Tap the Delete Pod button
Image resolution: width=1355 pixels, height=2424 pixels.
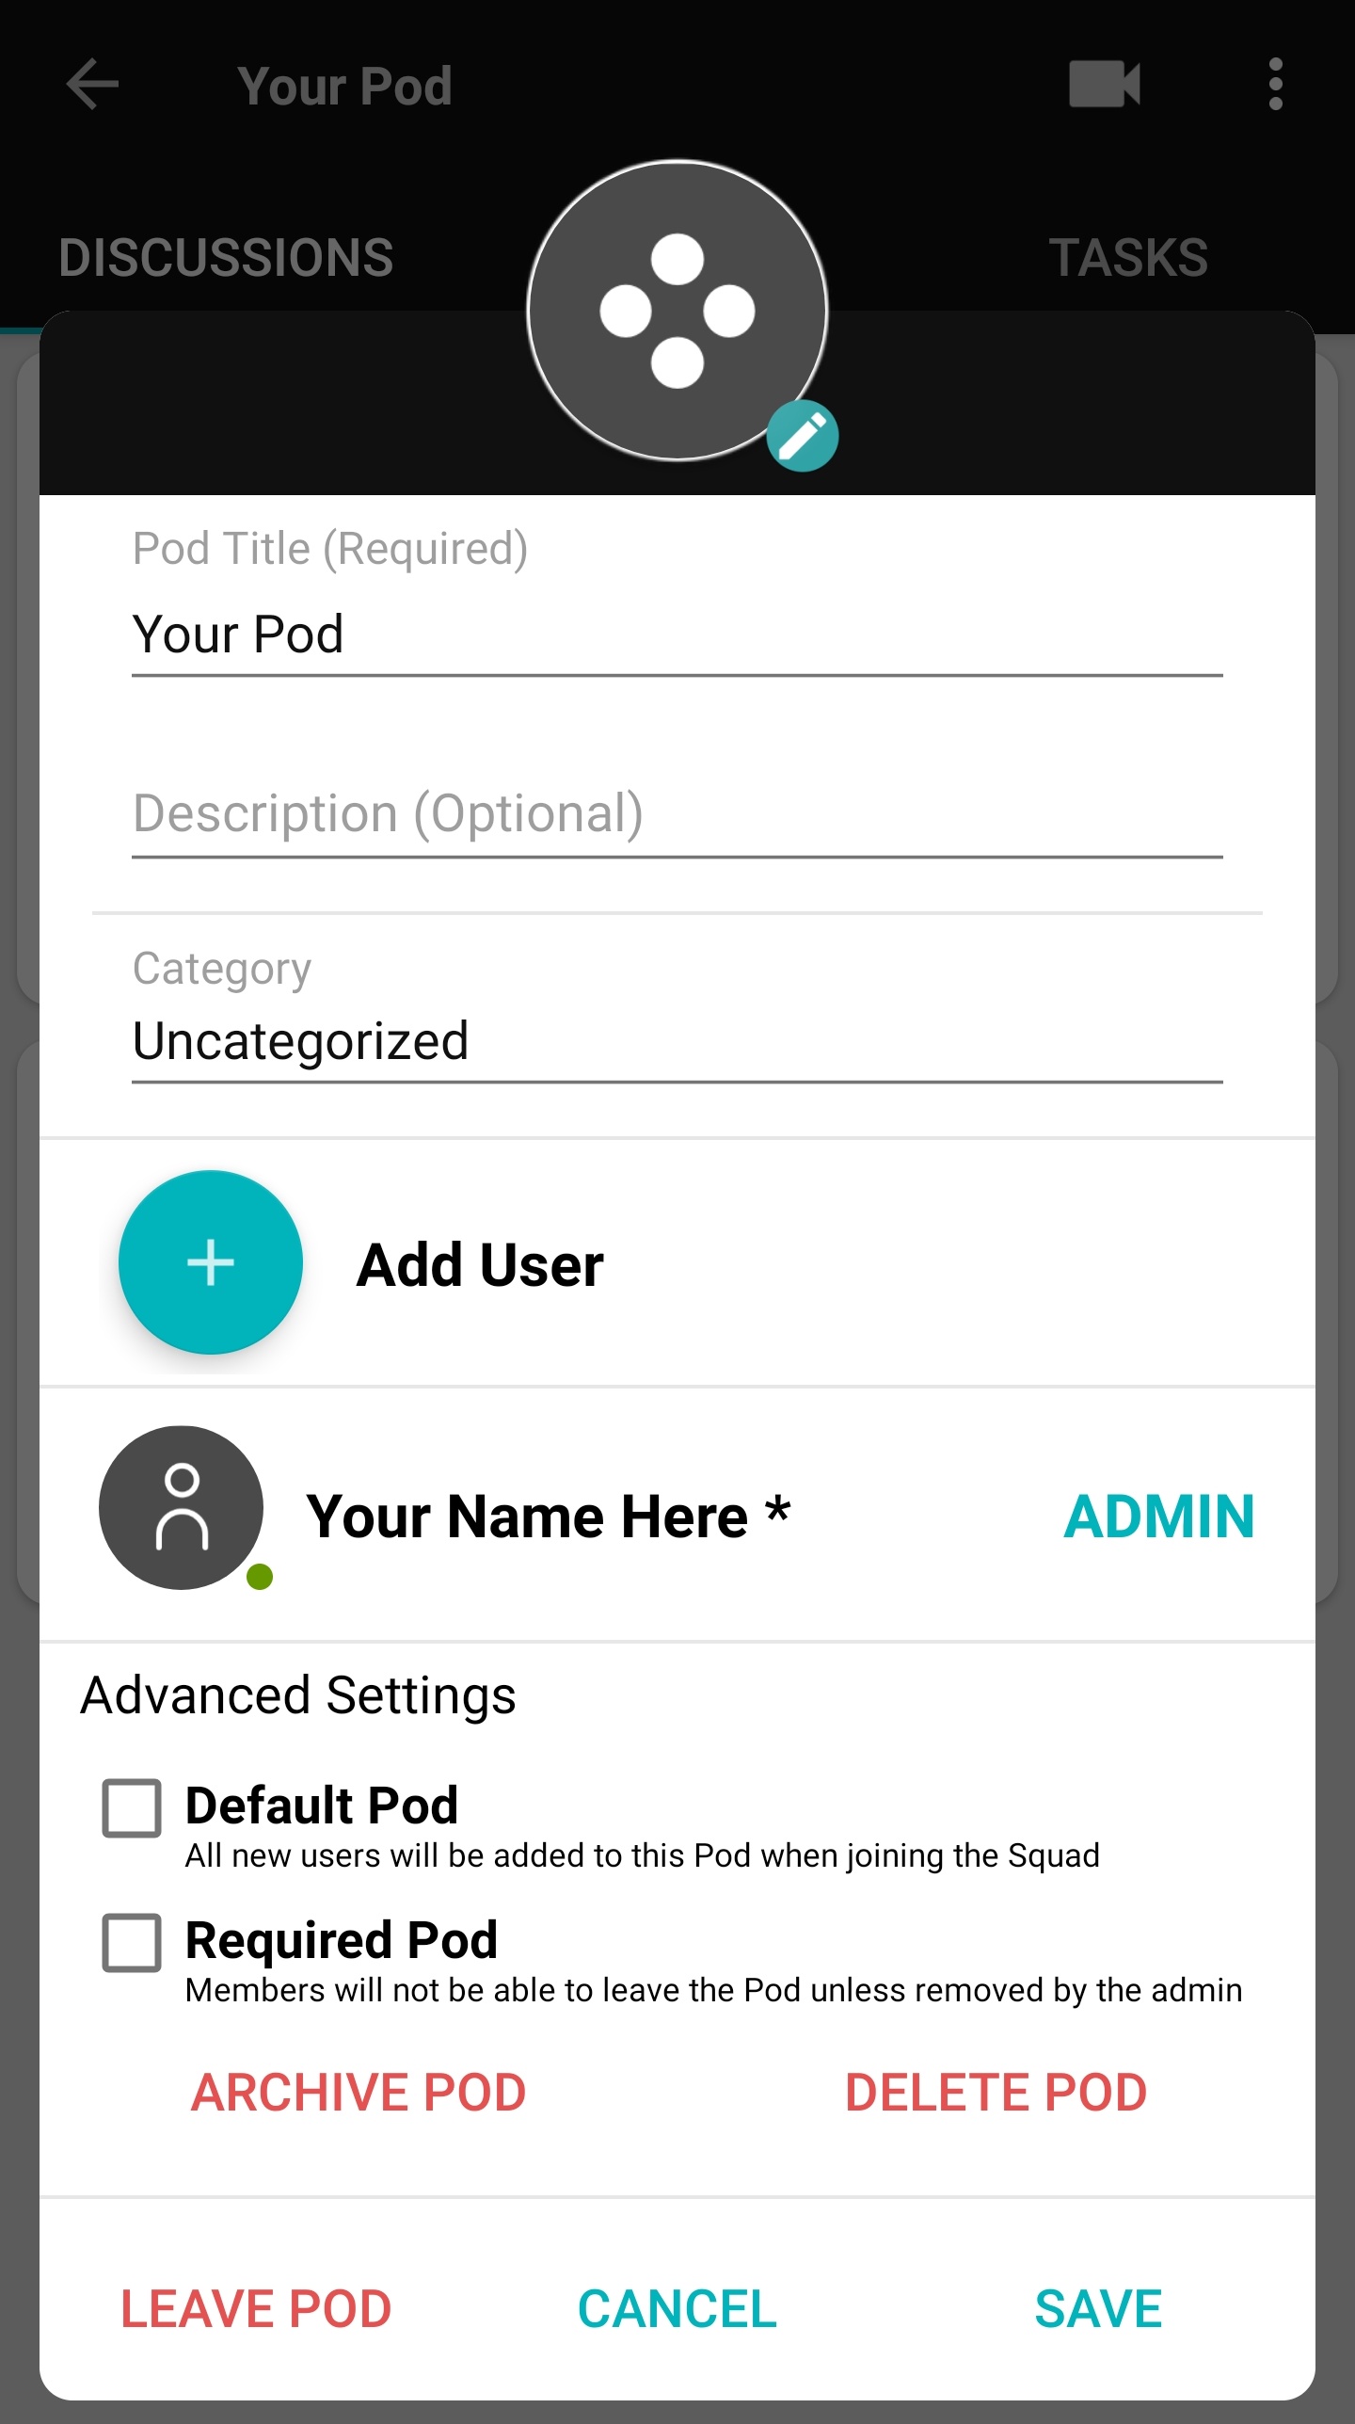coord(996,2093)
